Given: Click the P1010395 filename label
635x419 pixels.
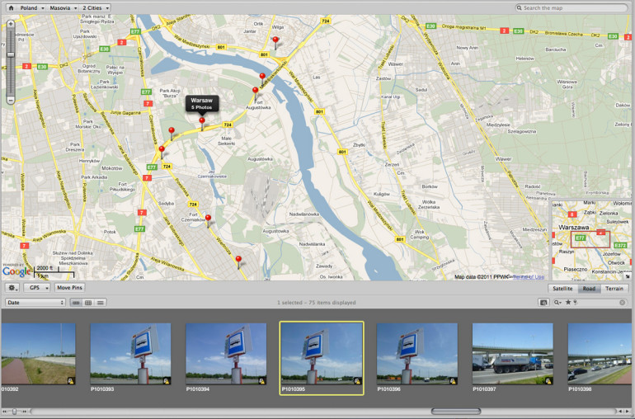Looking at the screenshot, I should pos(294,389).
